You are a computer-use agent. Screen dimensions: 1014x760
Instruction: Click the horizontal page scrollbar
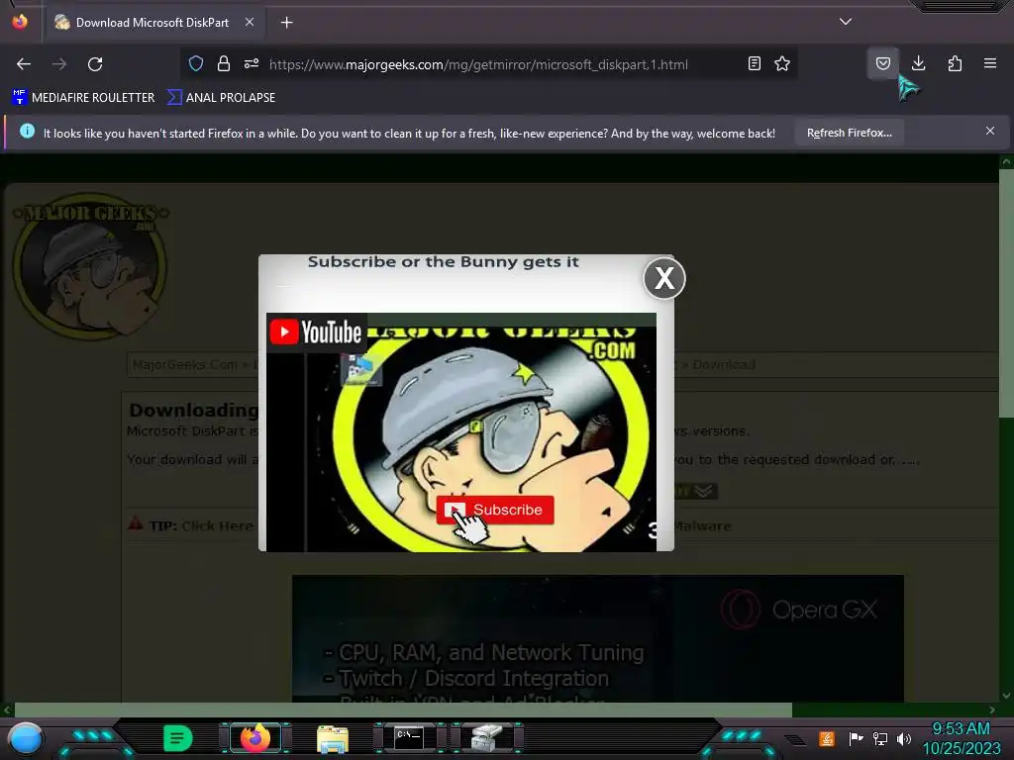(403, 710)
